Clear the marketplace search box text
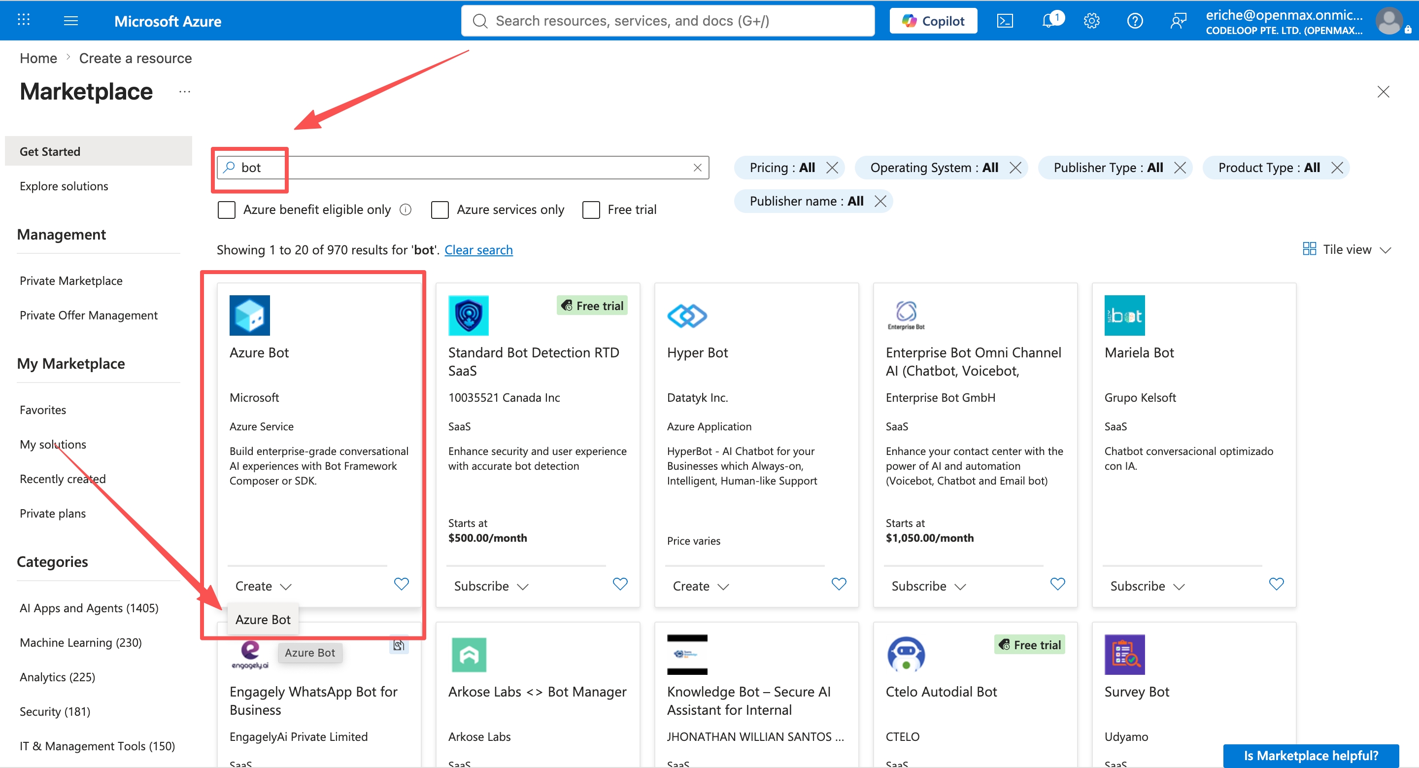 pos(697,168)
